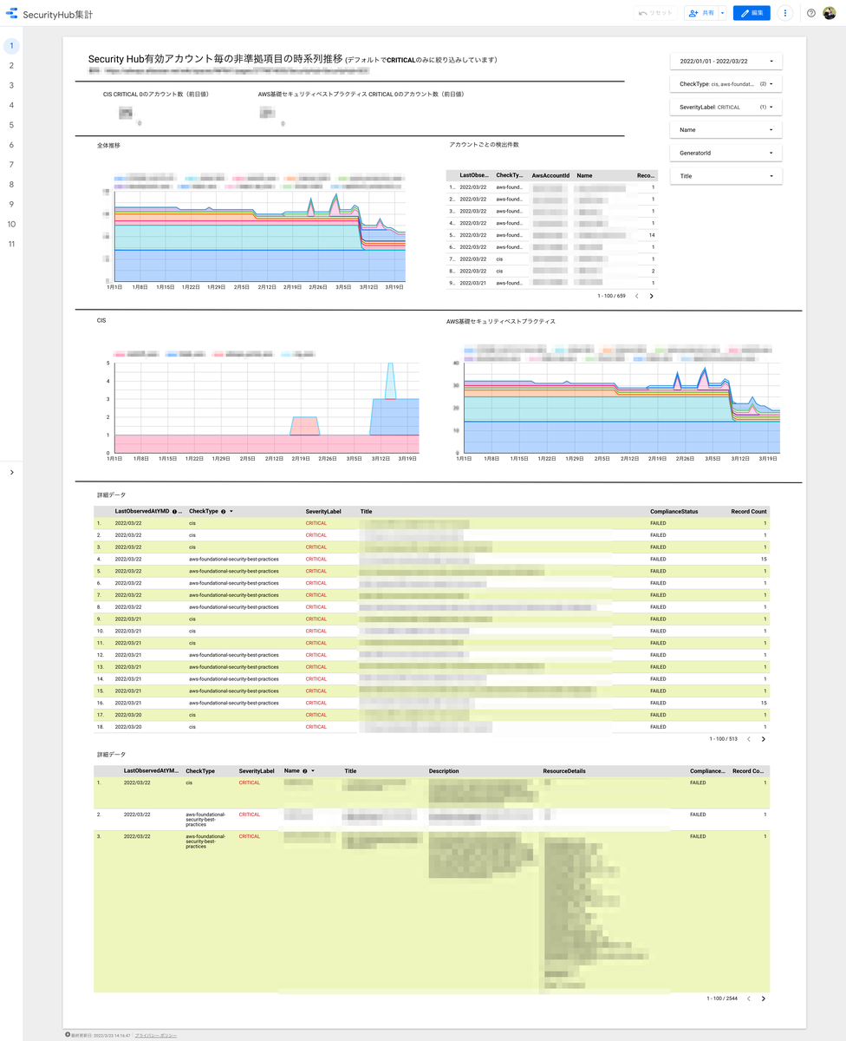Open the share button dropdown arrow

click(x=722, y=13)
